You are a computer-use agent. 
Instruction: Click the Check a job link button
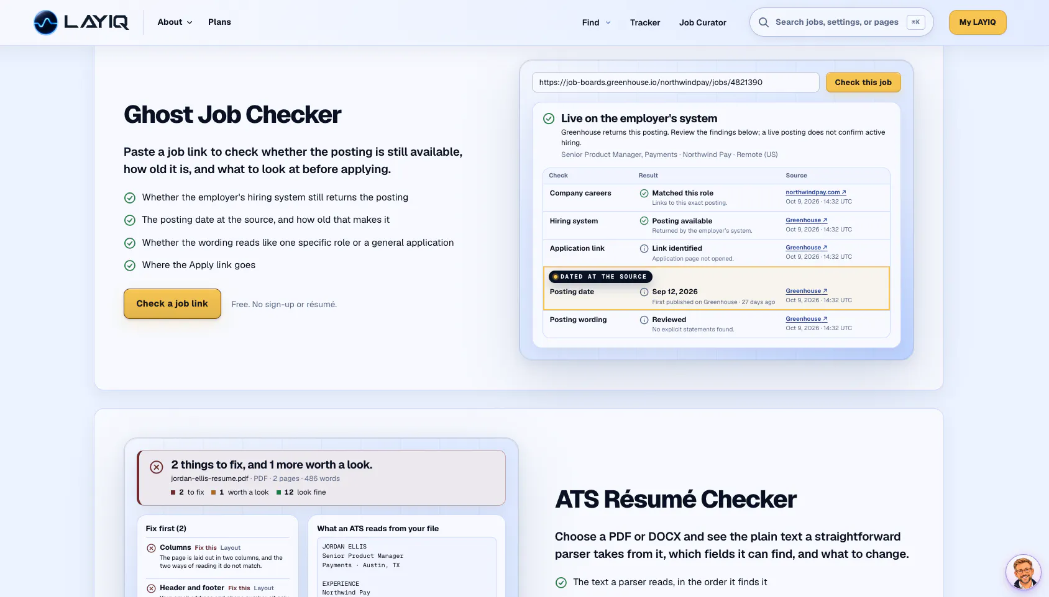tap(172, 303)
